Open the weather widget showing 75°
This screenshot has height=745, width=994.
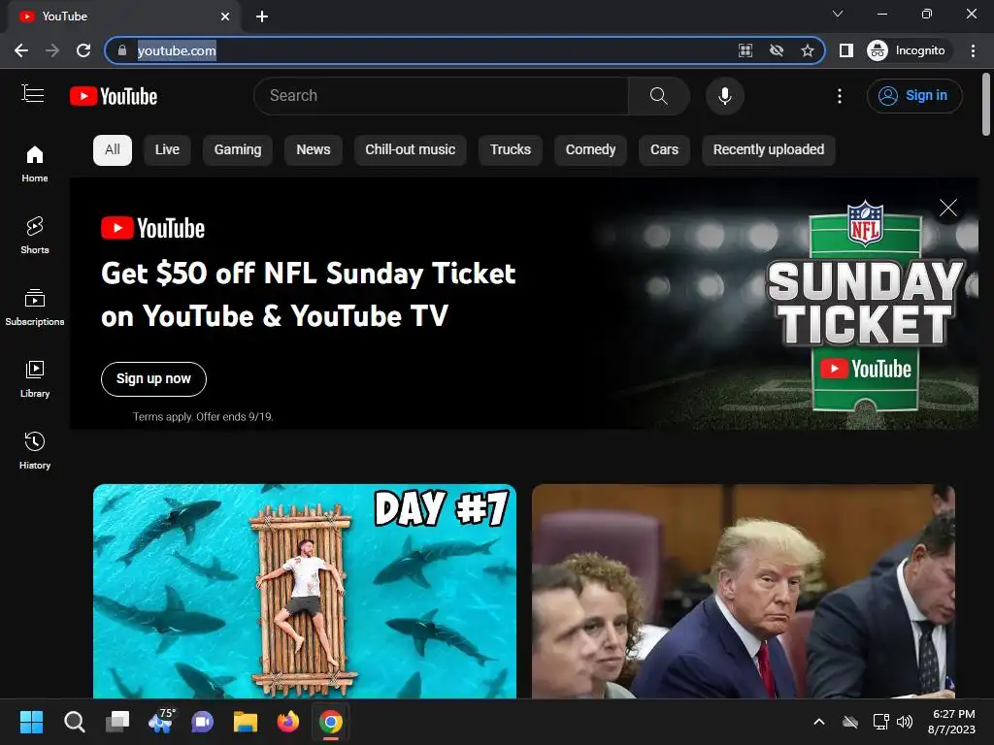tap(160, 722)
